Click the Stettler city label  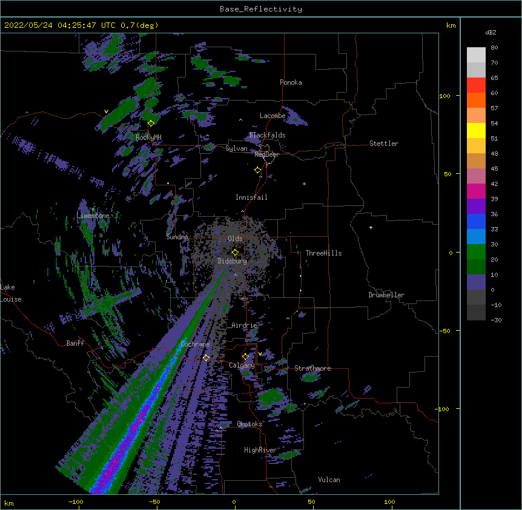[x=384, y=144]
